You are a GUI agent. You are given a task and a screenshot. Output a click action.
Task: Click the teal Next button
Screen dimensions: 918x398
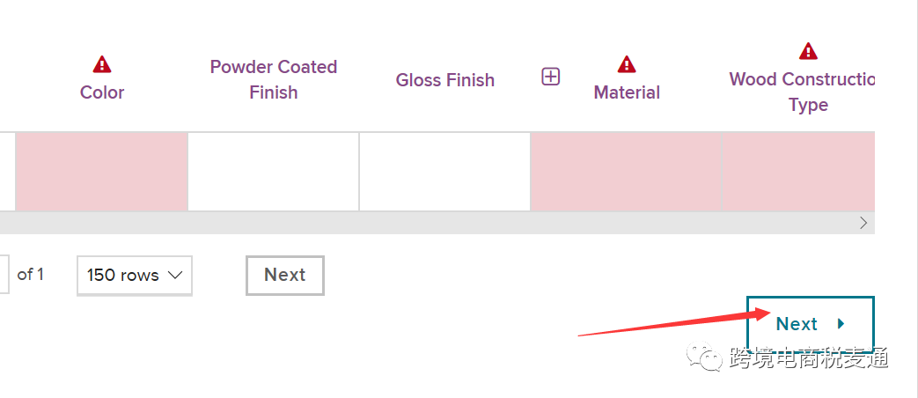point(811,324)
